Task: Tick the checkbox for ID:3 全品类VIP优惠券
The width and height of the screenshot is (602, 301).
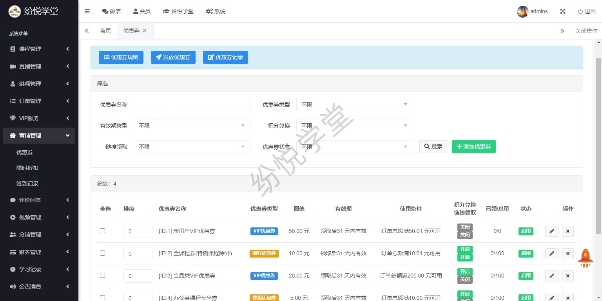Action: [103, 276]
